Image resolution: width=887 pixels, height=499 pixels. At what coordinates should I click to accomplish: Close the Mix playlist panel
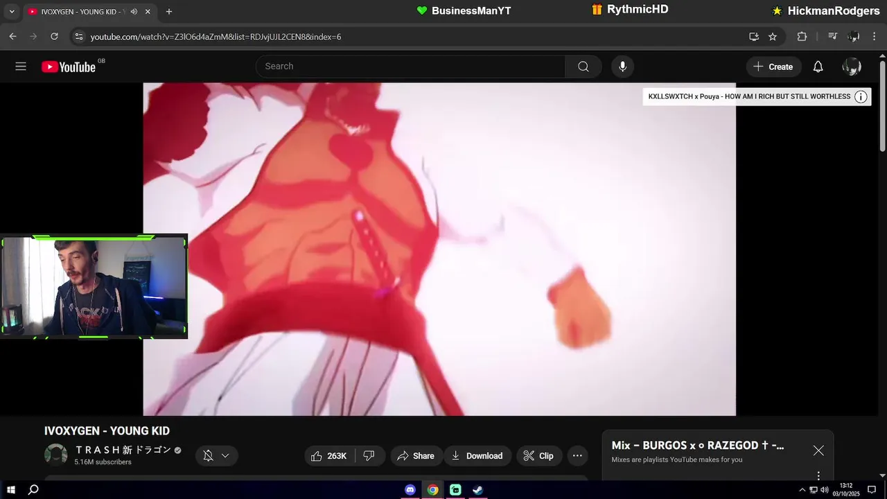(818, 450)
